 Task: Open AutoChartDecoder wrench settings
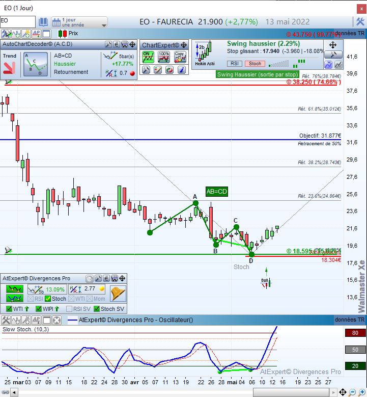(108, 44)
